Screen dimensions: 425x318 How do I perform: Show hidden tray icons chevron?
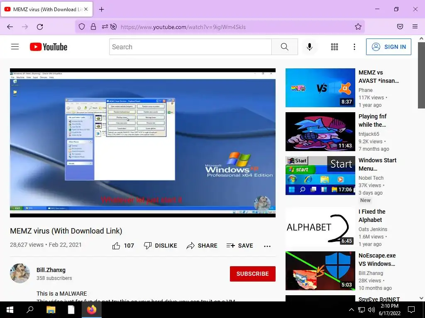tap(351, 310)
